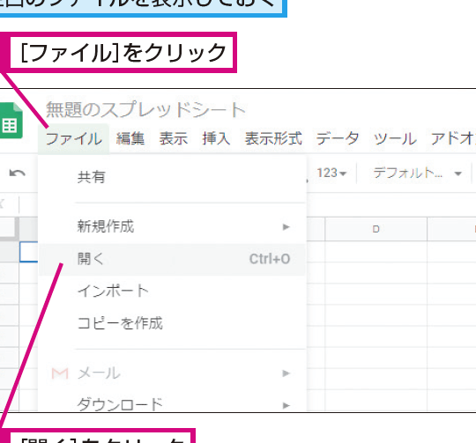
Task: Select 共有 in the file menu
Action: (172, 177)
